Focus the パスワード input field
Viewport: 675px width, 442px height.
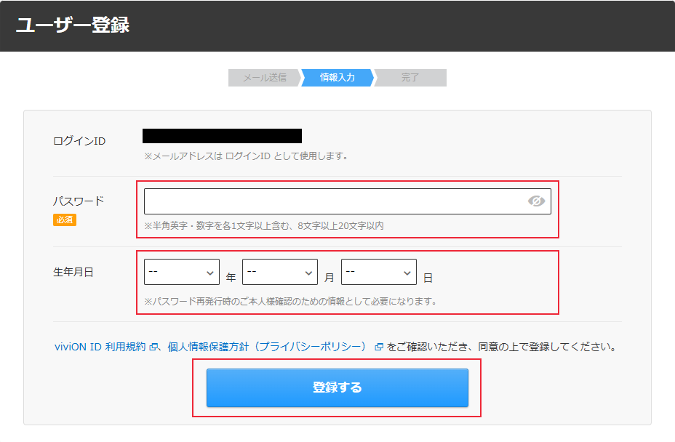click(x=335, y=201)
